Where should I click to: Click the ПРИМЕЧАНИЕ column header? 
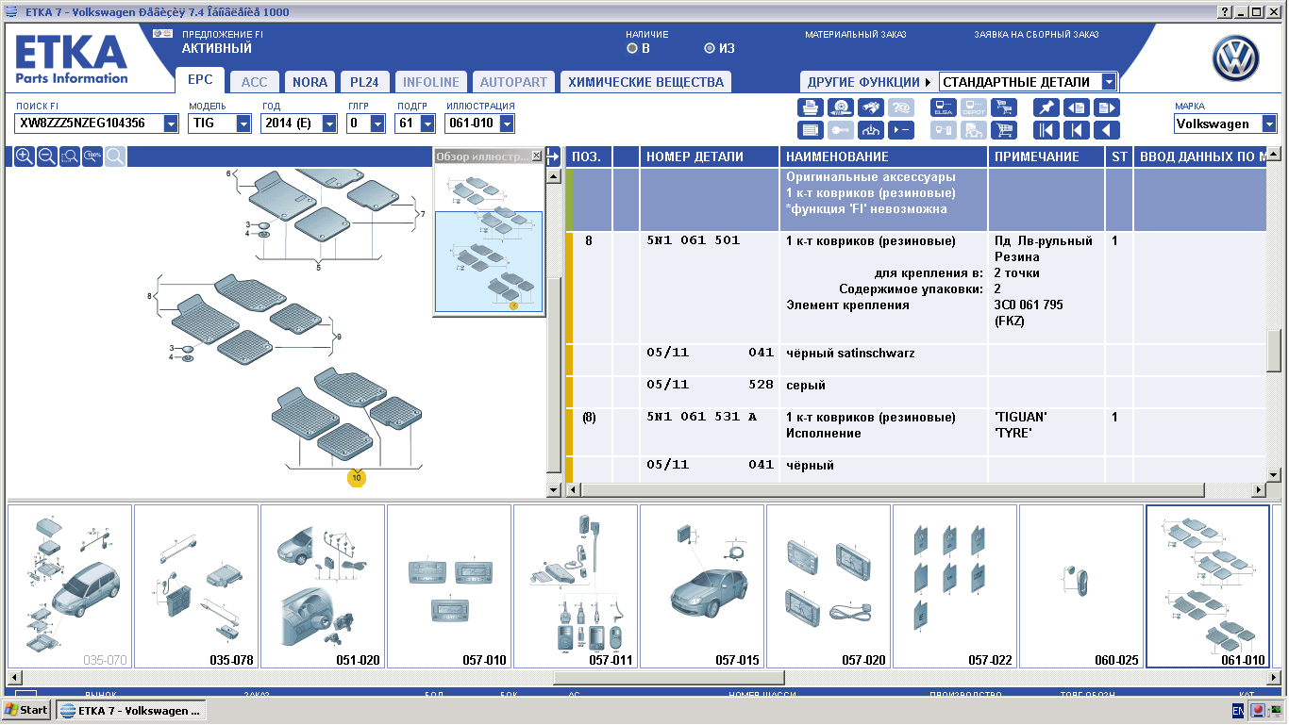1046,157
